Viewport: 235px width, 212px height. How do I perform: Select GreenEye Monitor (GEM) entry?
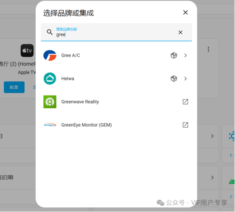coord(116,125)
